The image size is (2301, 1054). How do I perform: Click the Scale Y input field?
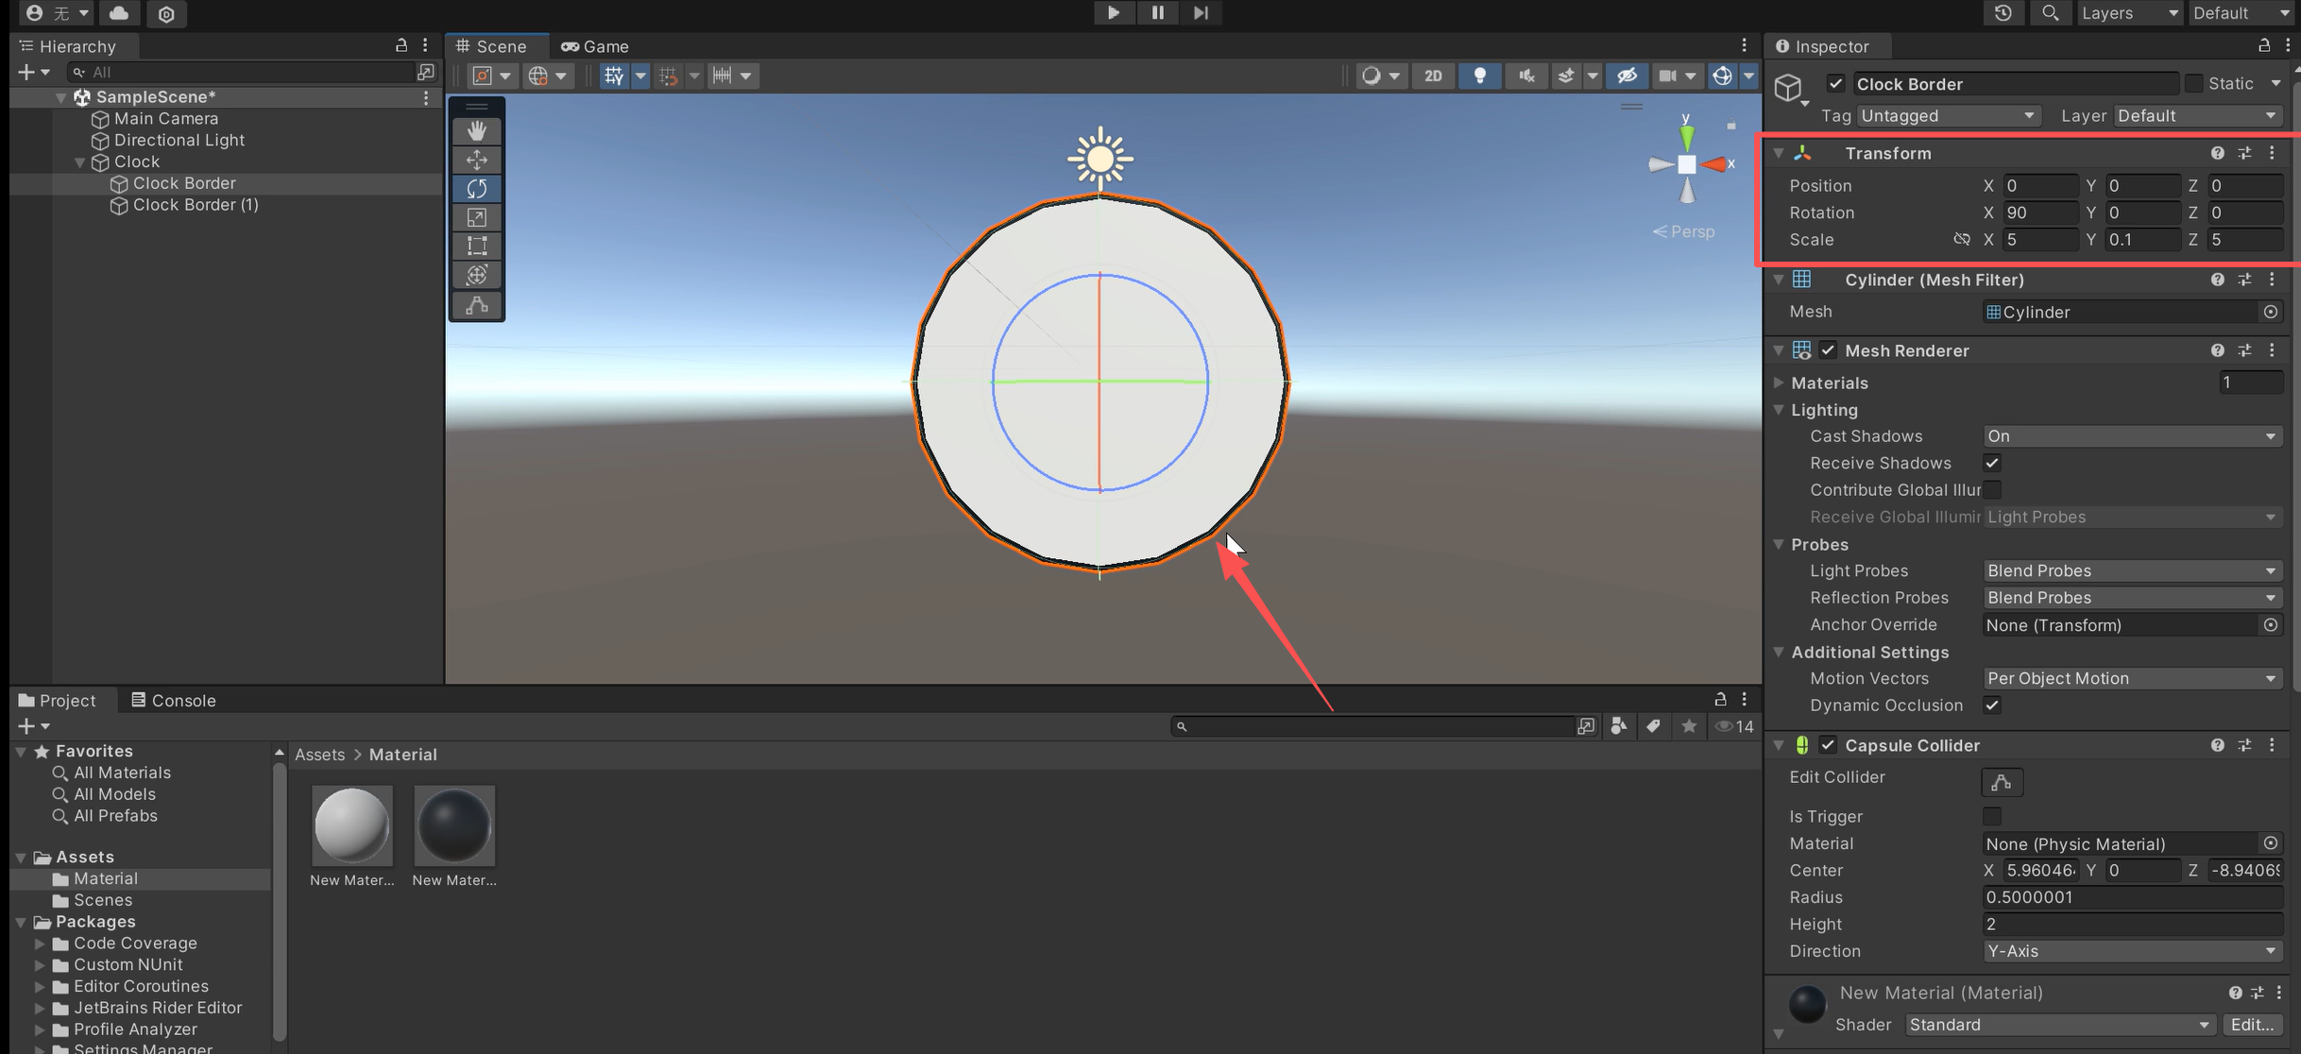[2142, 240]
